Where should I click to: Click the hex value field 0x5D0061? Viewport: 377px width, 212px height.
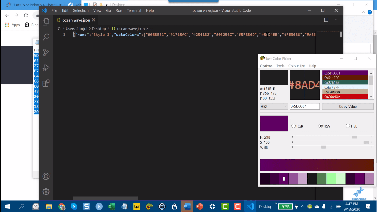point(305,106)
